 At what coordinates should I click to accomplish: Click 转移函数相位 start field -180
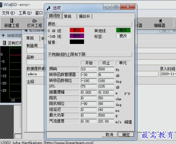[x=89, y=81]
